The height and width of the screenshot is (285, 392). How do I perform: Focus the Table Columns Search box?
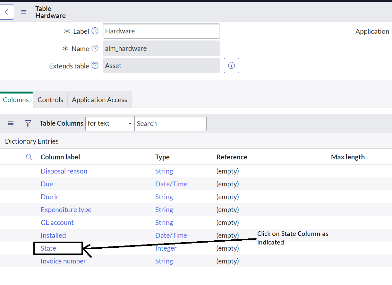[170, 123]
